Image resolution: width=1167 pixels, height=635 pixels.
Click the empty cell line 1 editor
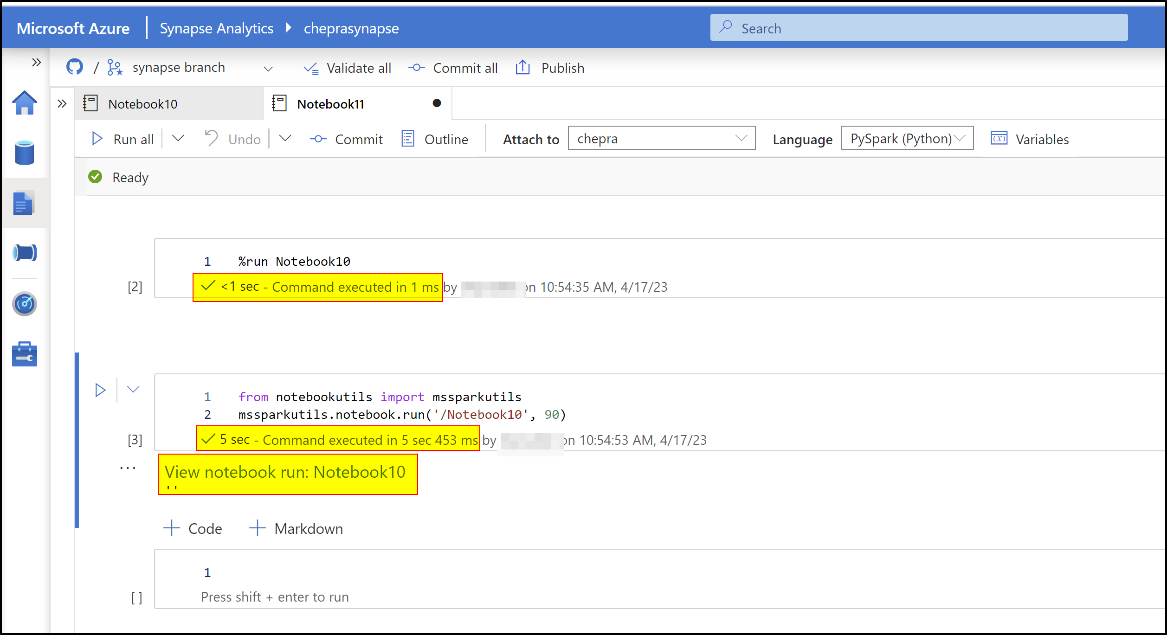coord(660,573)
